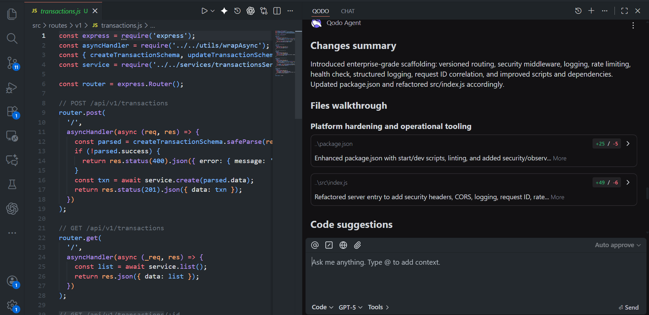Viewport: 649px width, 315px height.
Task: Select the transactions.js editor tab
Action: (x=60, y=11)
